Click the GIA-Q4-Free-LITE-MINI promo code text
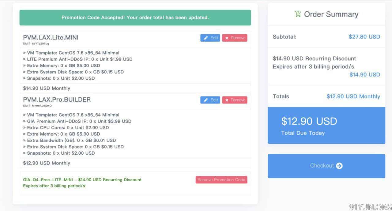This screenshot has width=392, height=211. pos(49,180)
